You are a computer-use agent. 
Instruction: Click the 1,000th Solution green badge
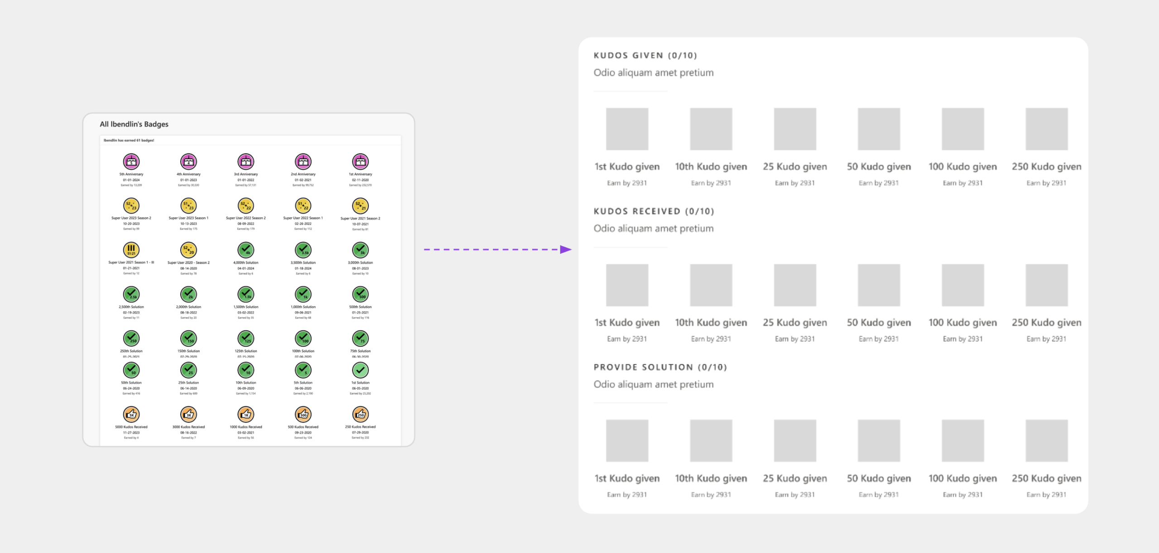(303, 295)
